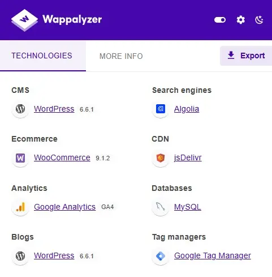Click the WordPress icon under CMS

[x=20, y=109]
